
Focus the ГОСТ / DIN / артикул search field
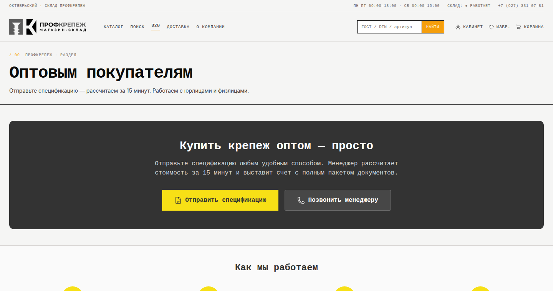[x=389, y=27]
